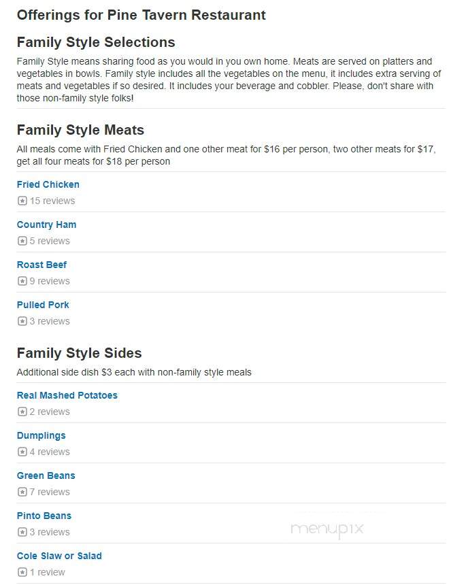Click the star icon under Cole Slaw or Salad
The image size is (449, 585).
pyautogui.click(x=22, y=572)
